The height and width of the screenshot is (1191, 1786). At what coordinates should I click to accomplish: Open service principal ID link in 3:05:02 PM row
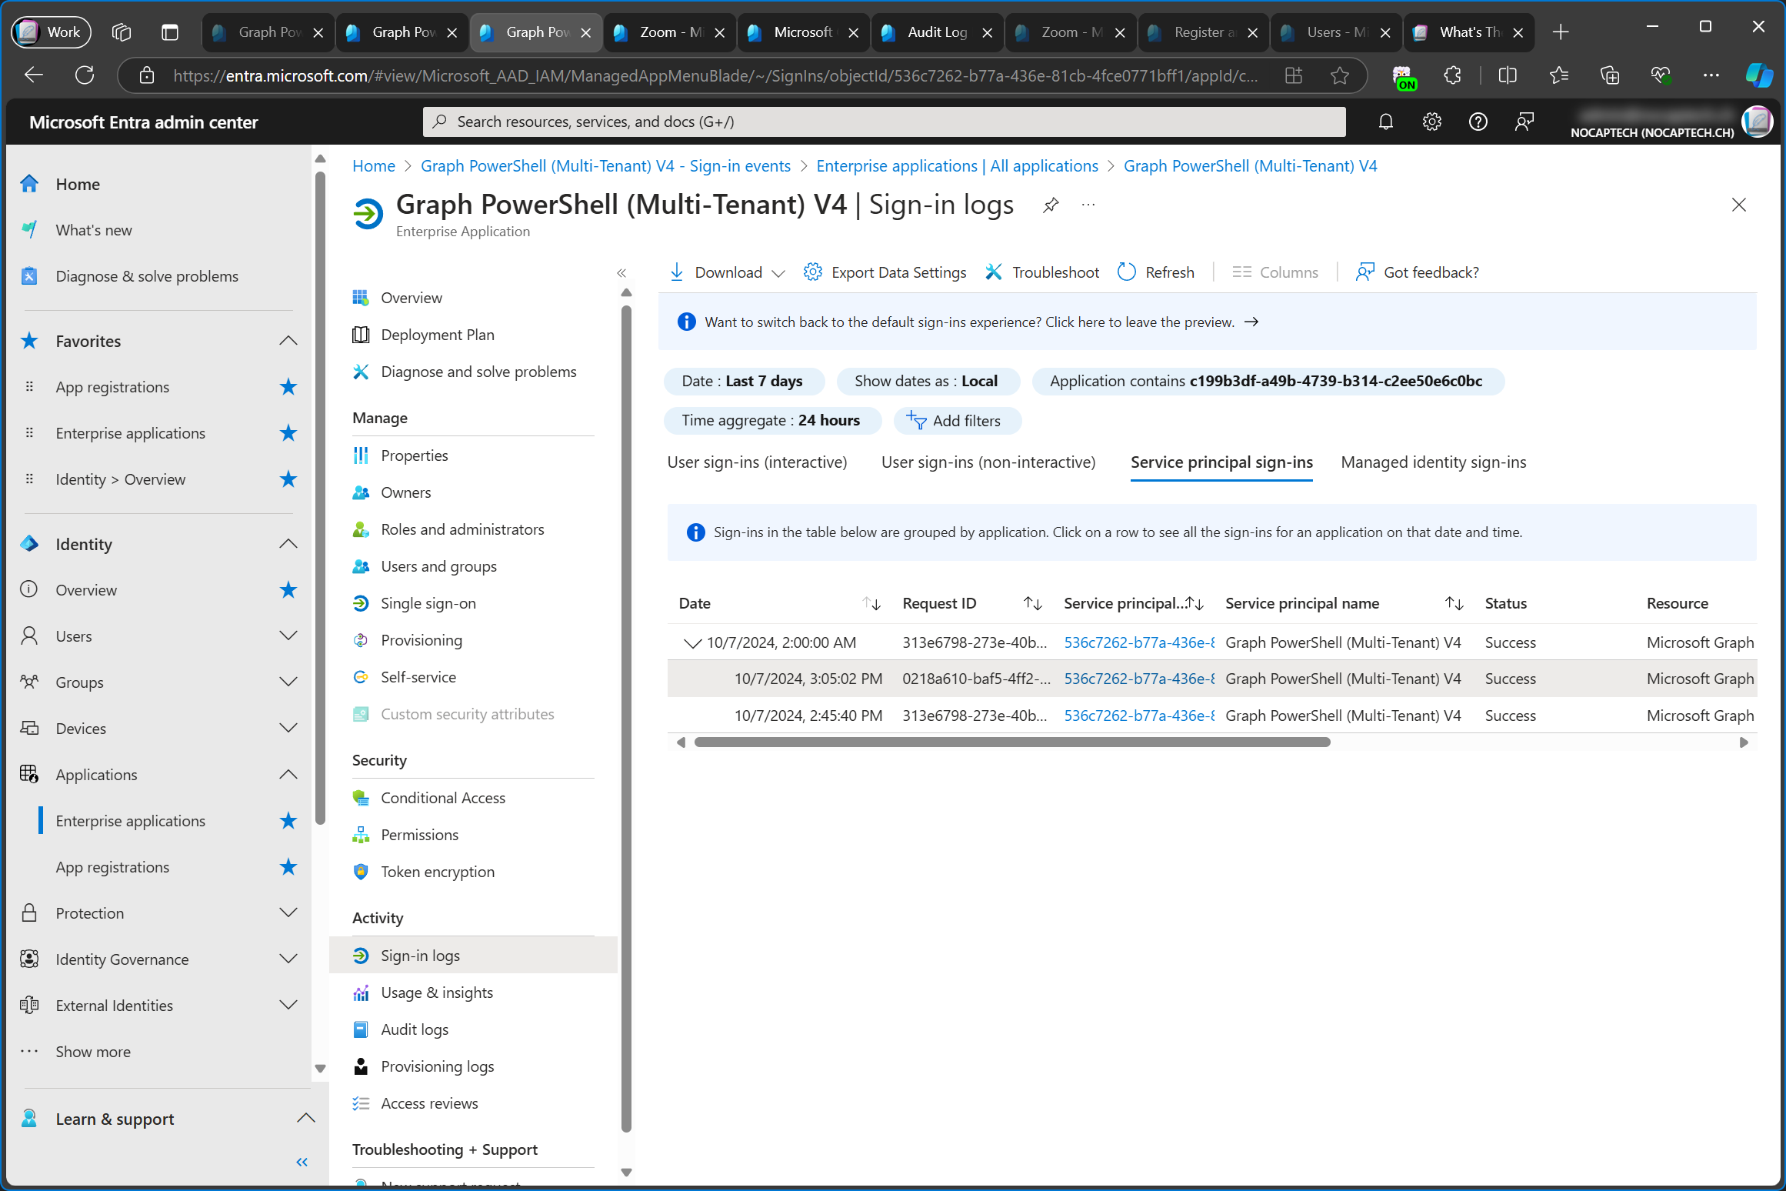(1139, 679)
